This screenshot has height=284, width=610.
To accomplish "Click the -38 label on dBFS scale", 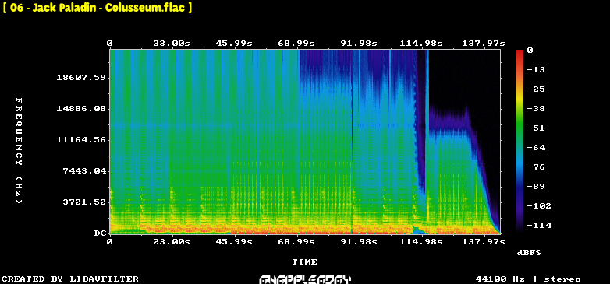I will pos(536,109).
